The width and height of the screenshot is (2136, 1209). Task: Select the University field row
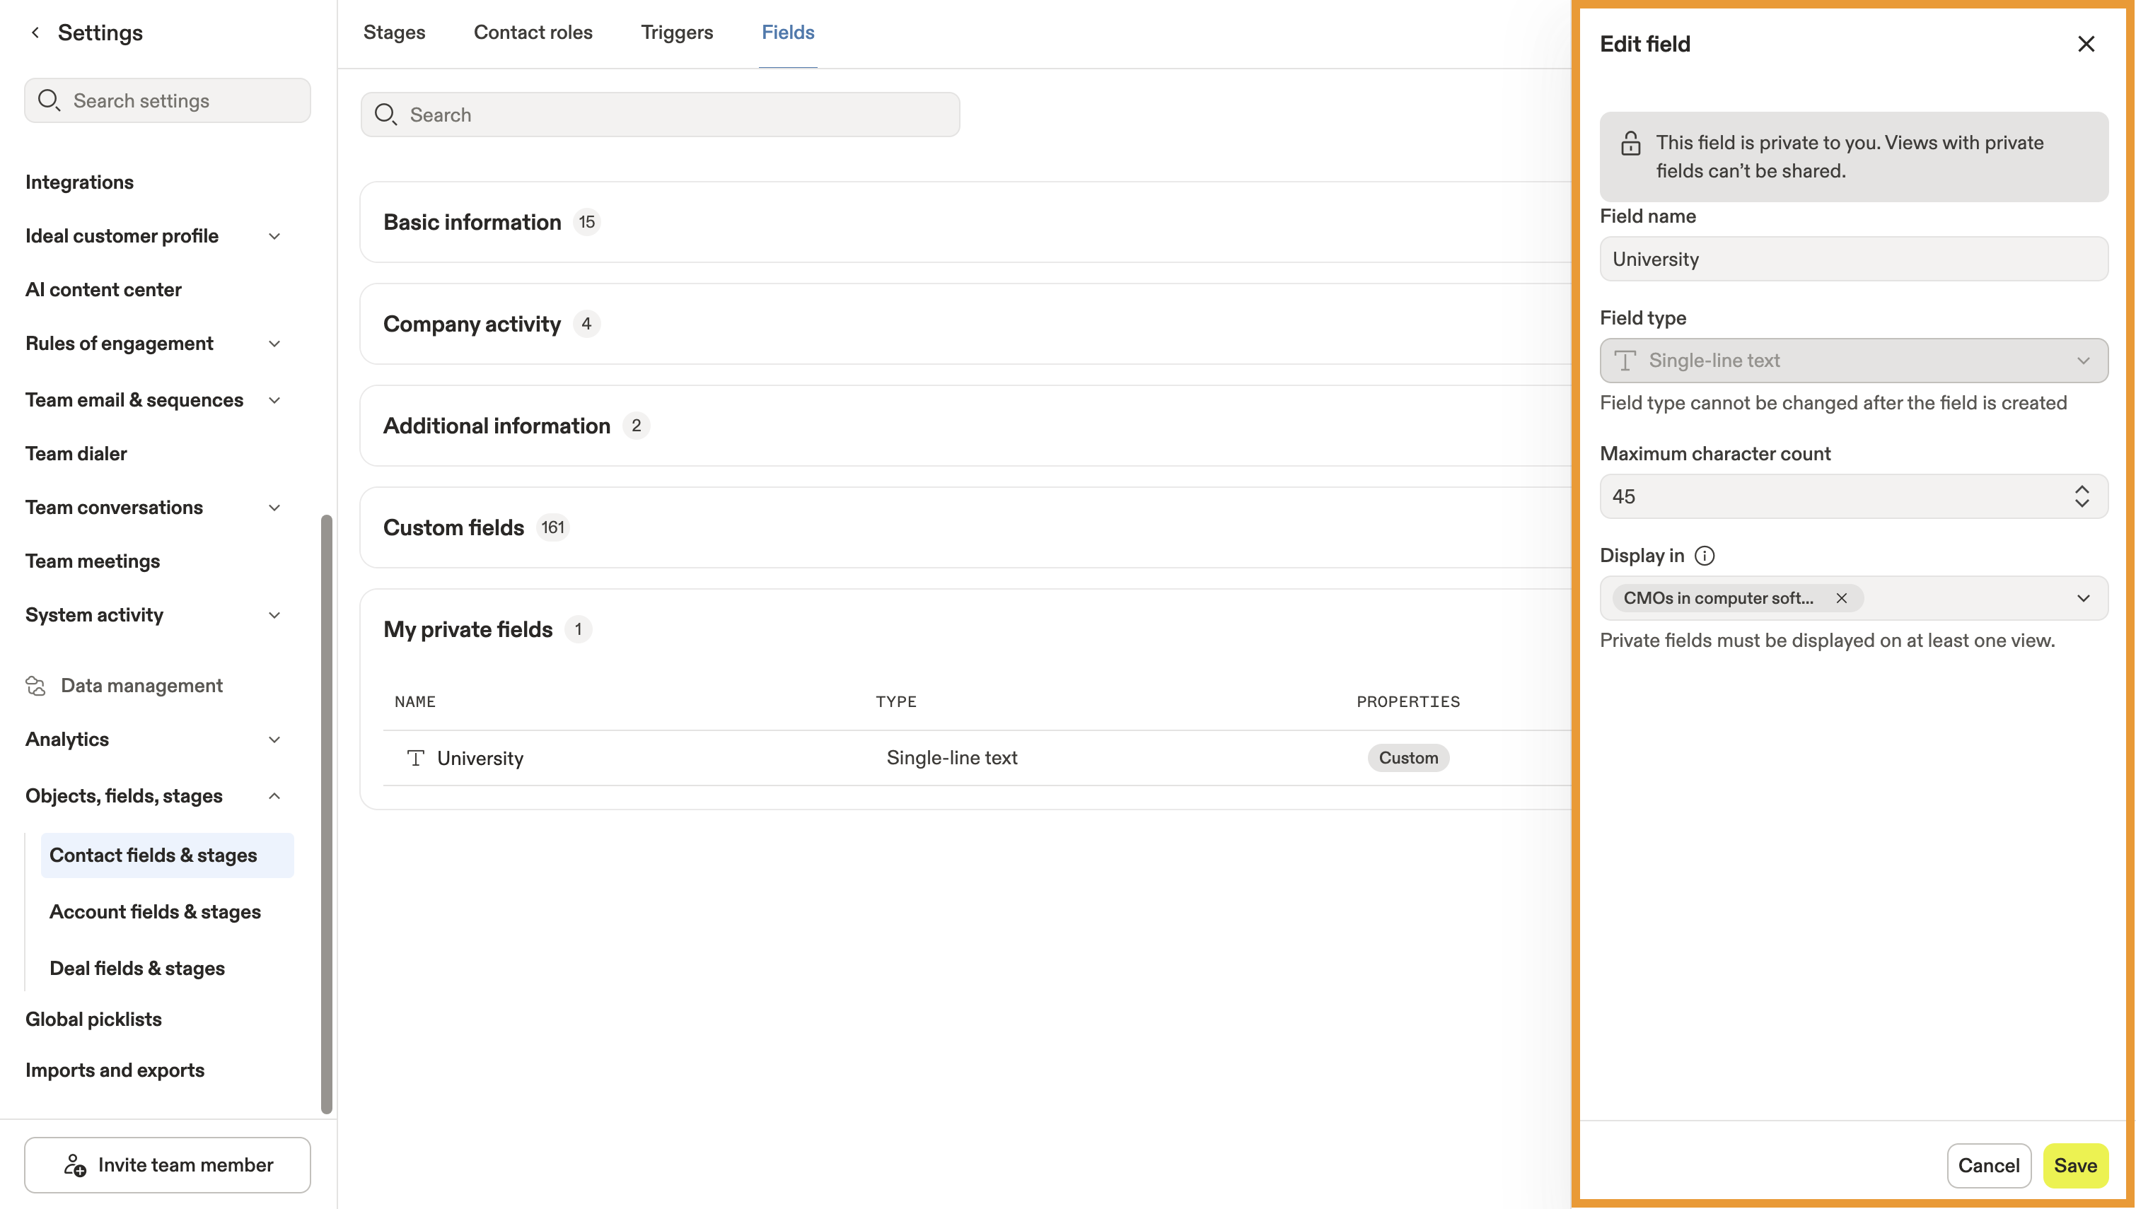tap(976, 758)
